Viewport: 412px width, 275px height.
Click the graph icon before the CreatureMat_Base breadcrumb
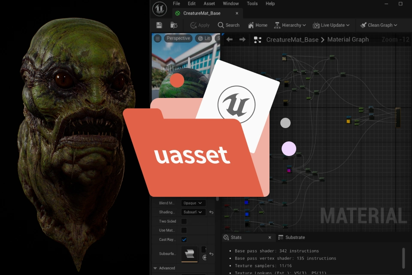pos(257,40)
